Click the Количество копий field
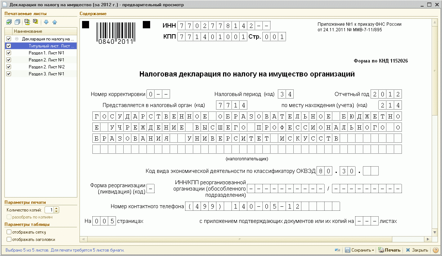The width and height of the screenshot is (442, 256). pos(49,210)
